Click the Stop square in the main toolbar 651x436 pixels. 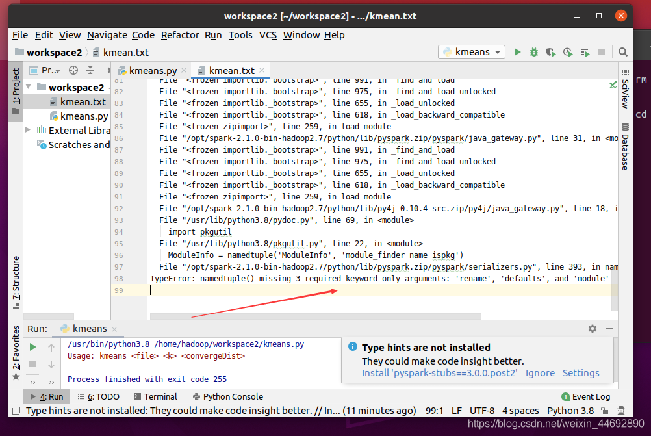[602, 53]
